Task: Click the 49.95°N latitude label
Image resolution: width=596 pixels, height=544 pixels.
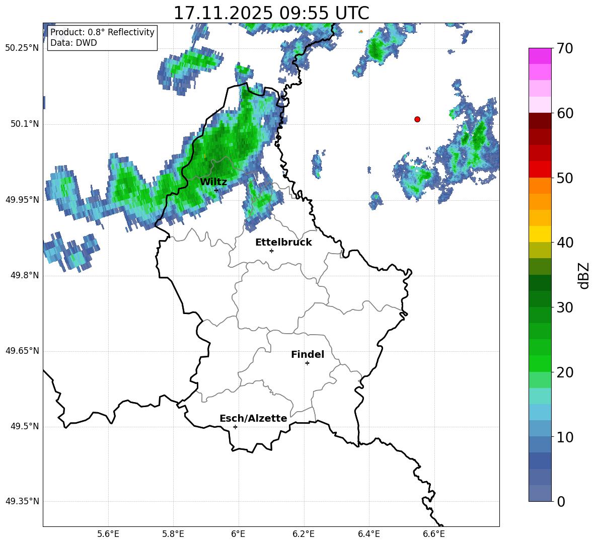Action: 22,199
